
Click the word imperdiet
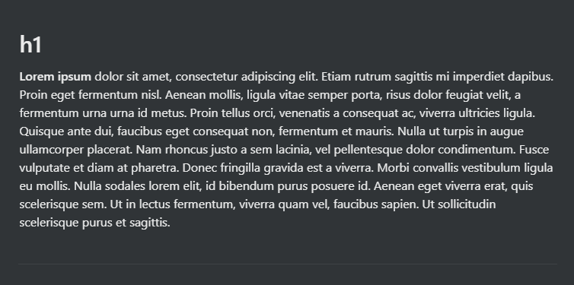[x=478, y=77]
